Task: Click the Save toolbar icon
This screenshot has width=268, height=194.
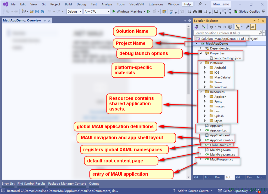Action: coord(37,12)
